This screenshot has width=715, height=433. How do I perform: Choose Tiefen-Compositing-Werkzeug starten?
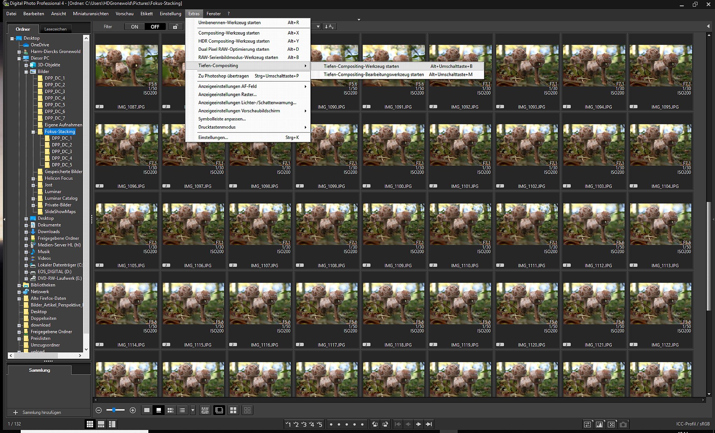[x=397, y=66]
